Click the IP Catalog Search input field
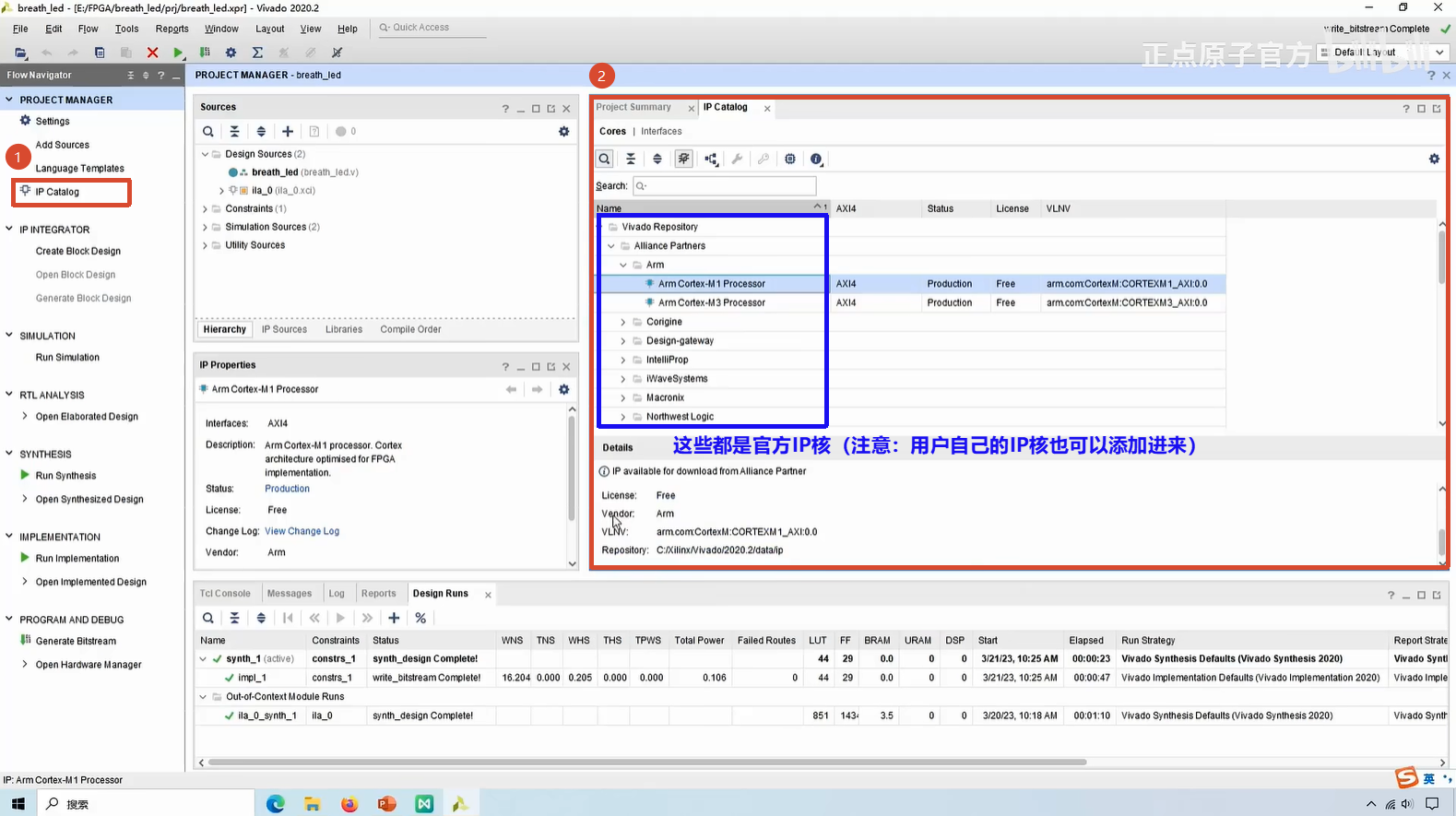 tap(724, 185)
